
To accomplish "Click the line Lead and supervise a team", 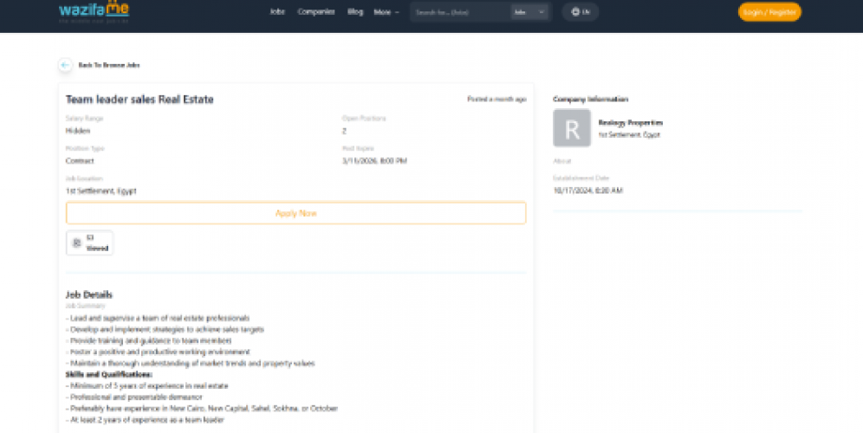I will coord(158,318).
